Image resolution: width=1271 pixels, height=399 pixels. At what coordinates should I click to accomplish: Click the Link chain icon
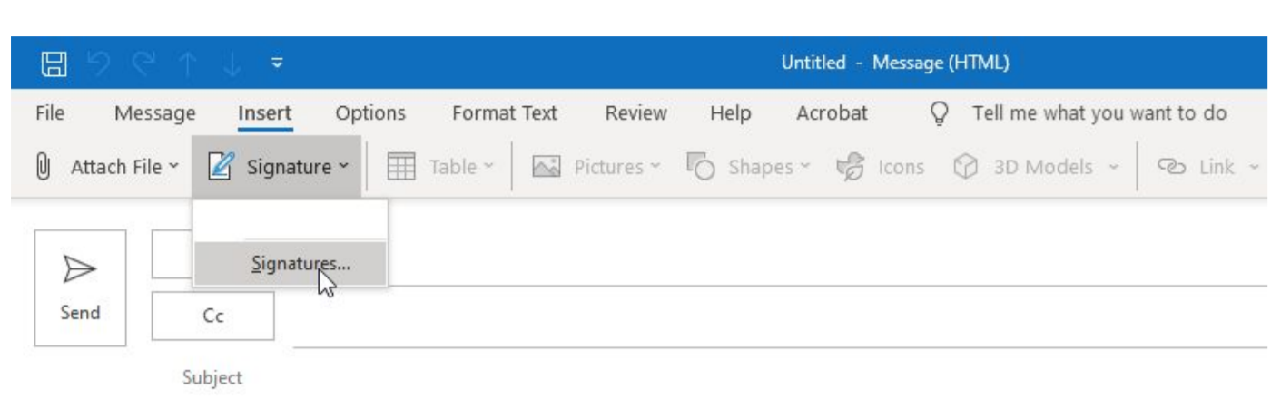(1171, 167)
